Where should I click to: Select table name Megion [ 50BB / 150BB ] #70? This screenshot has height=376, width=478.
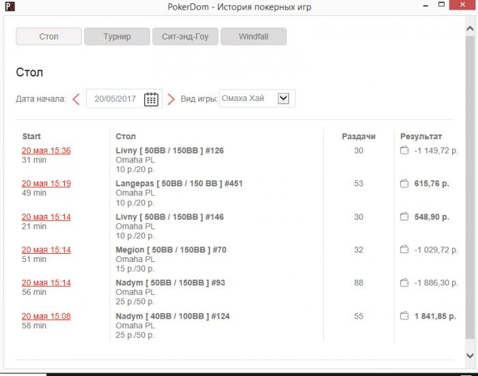tap(171, 250)
